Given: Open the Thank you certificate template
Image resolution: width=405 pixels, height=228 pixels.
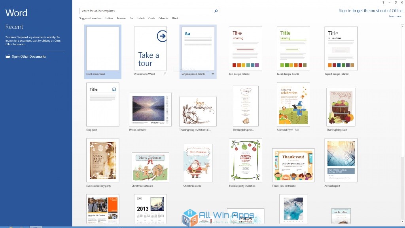Looking at the screenshot, I should (293, 165).
